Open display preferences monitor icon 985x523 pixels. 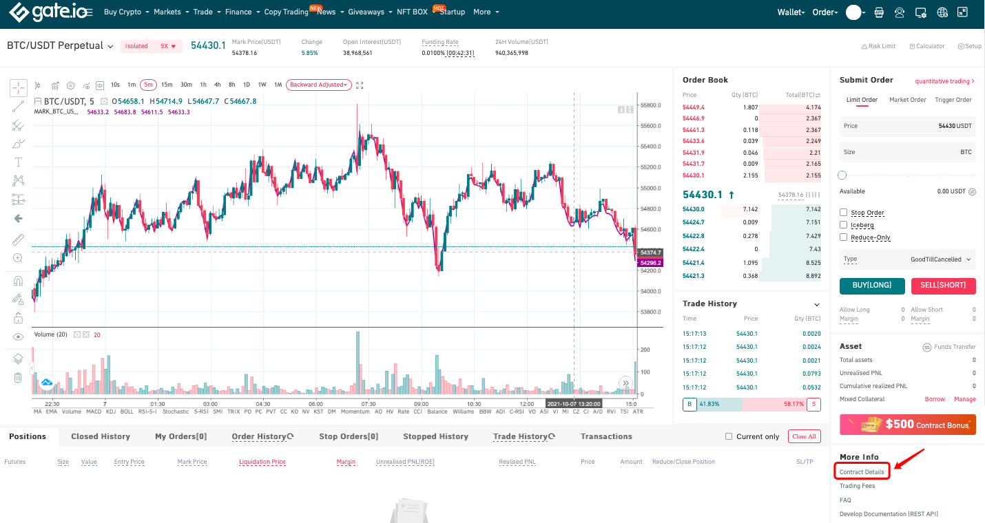[x=921, y=12]
